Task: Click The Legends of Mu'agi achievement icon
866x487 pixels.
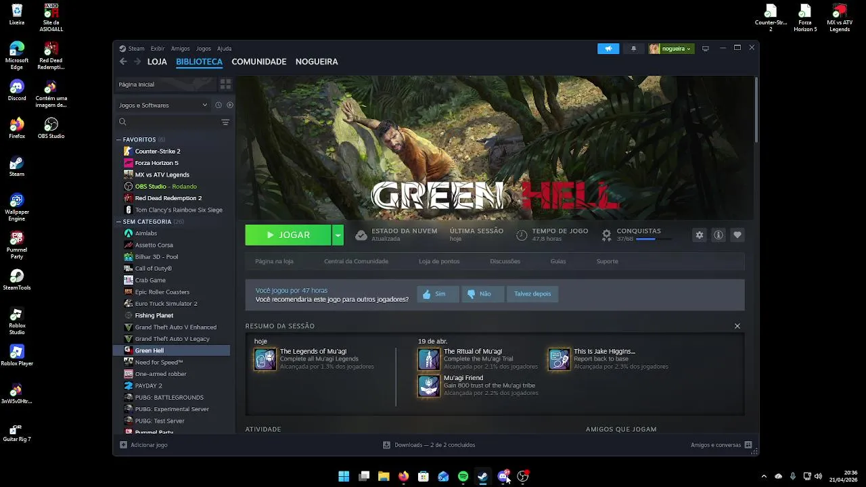Action: 265,359
